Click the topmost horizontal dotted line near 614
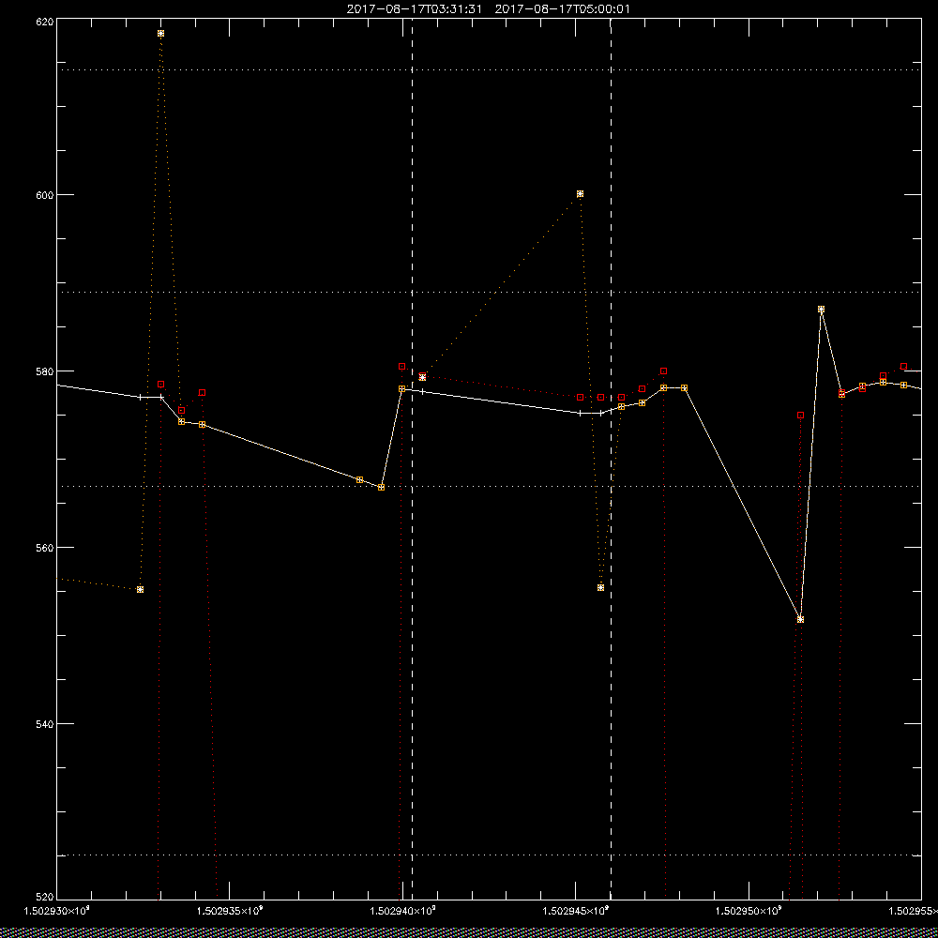The image size is (938, 938). pyautogui.click(x=489, y=70)
